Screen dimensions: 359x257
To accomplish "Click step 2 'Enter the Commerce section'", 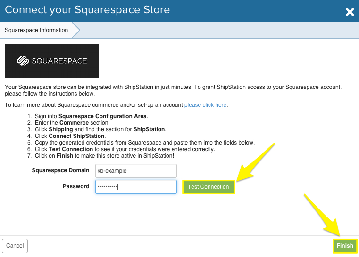I will point(69,123).
